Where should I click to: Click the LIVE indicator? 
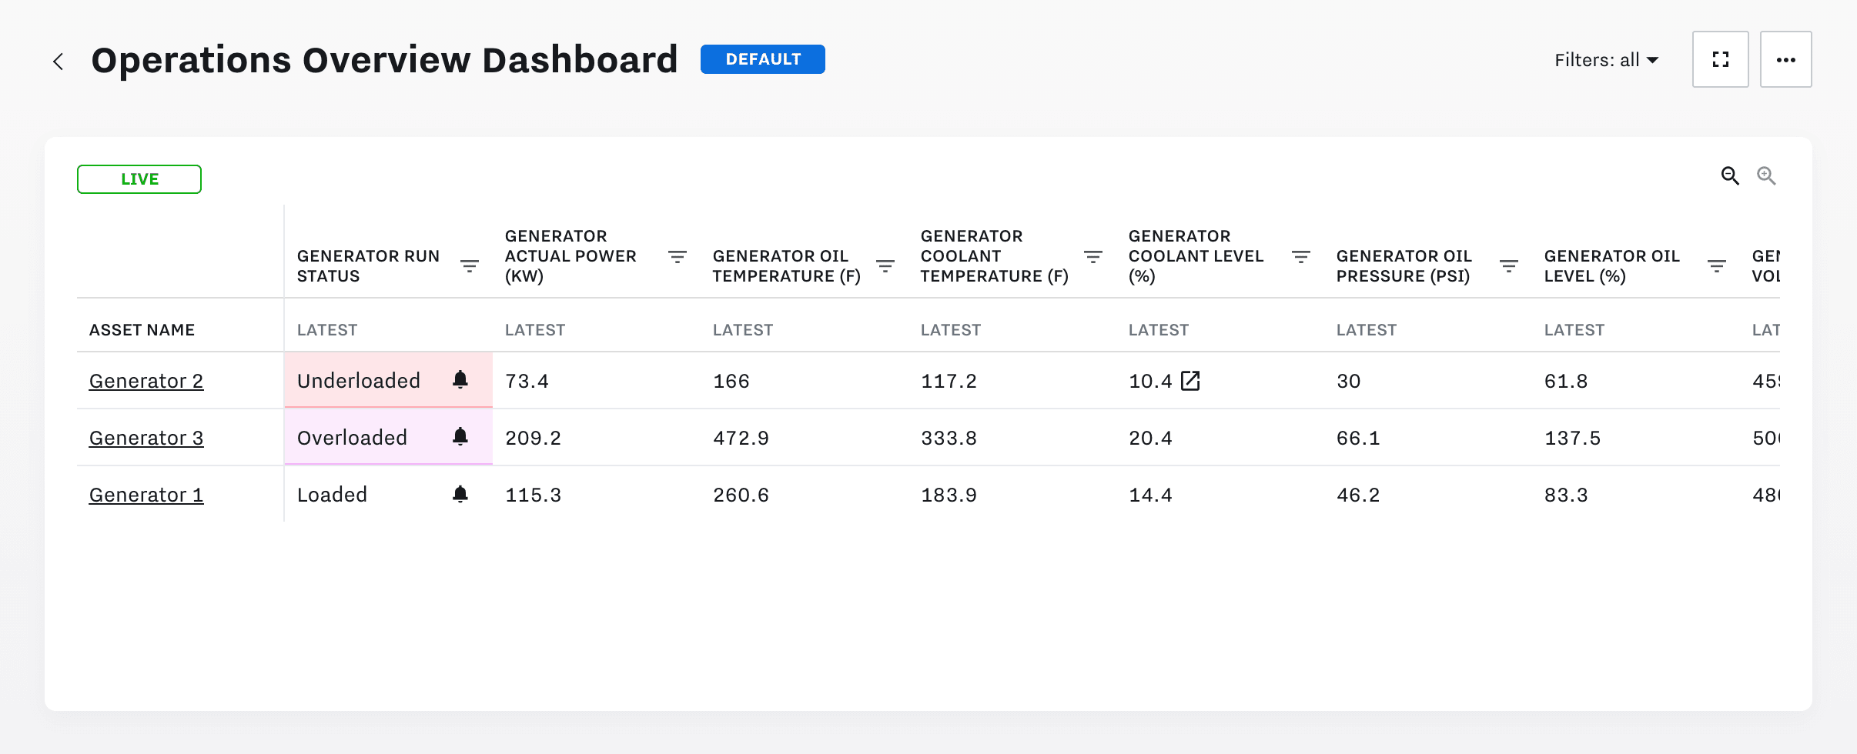139,178
